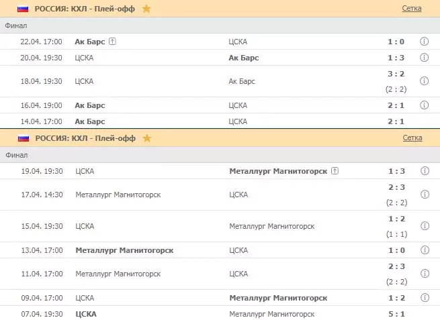Open info icon for 11.04 Металлург–ЦСКА match
440x320 pixels.
click(425, 274)
